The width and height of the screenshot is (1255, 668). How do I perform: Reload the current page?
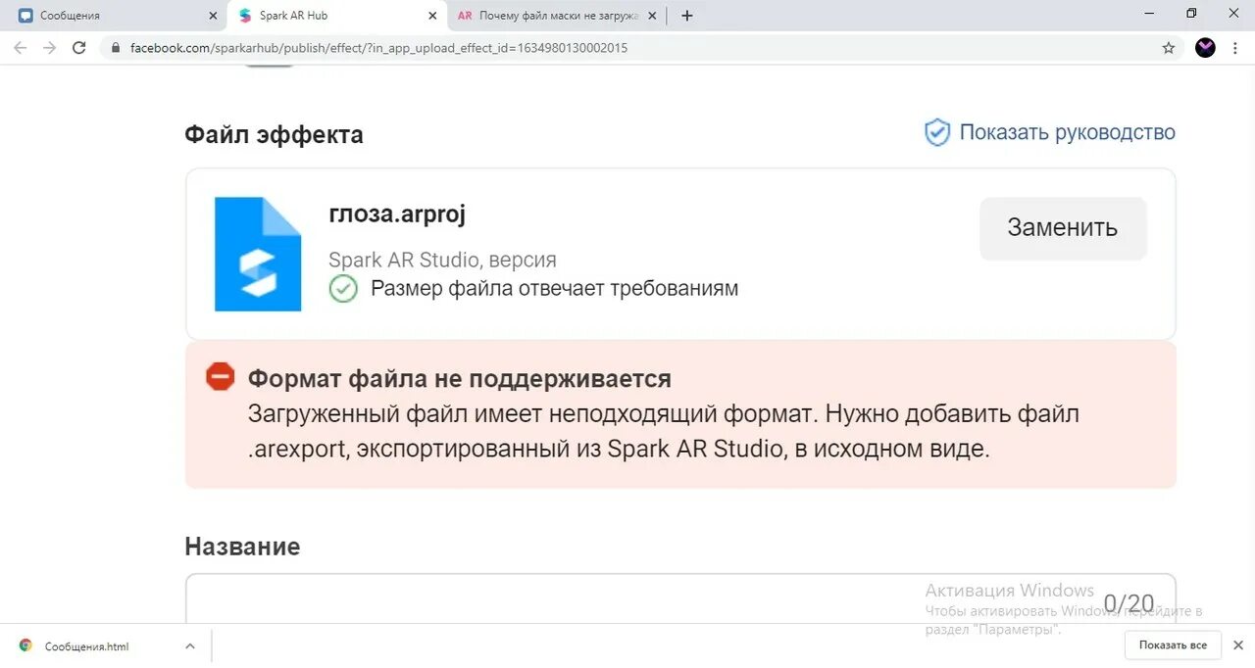coord(79,47)
